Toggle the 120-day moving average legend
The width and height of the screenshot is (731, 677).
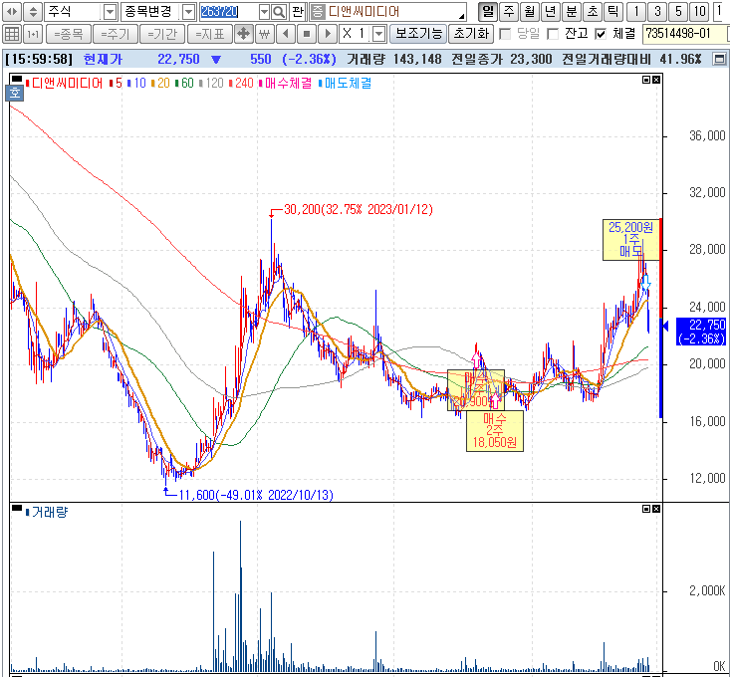(211, 83)
